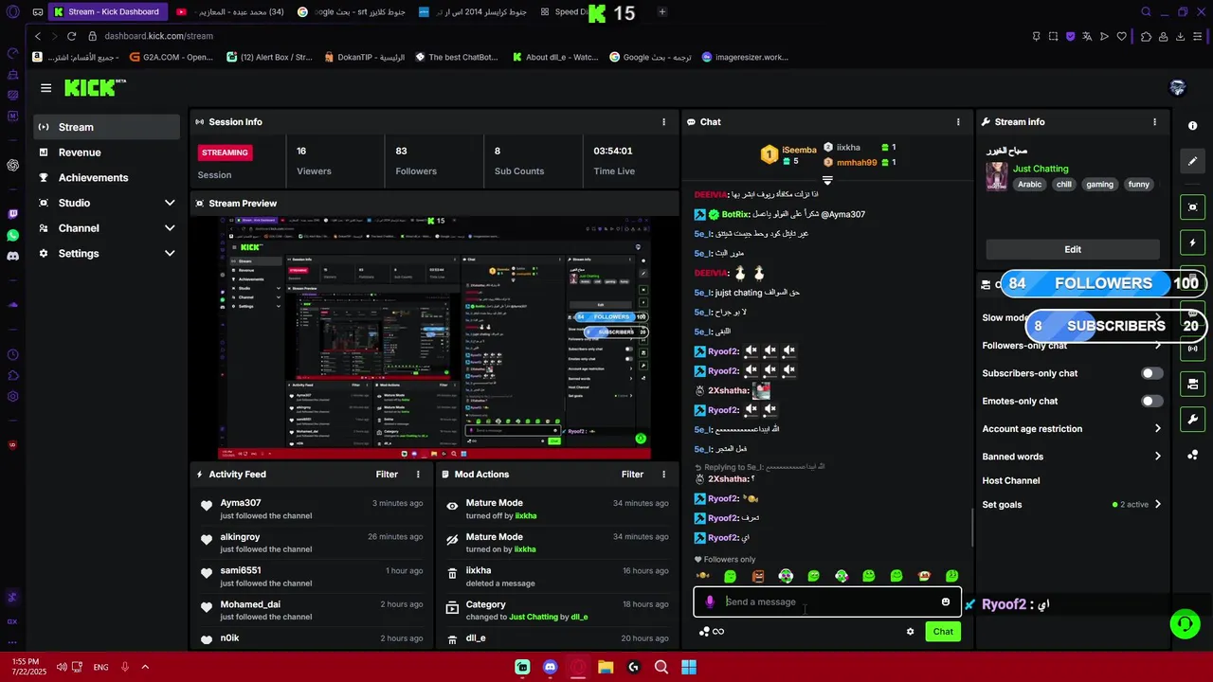This screenshot has width=1213, height=682.
Task: Click the Edit button in Stream info
Action: coord(1073,249)
